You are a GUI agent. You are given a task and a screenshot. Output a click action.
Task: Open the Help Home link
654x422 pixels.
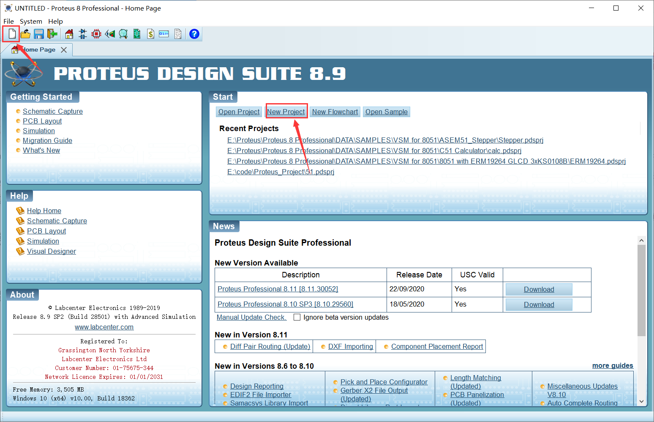pos(44,211)
